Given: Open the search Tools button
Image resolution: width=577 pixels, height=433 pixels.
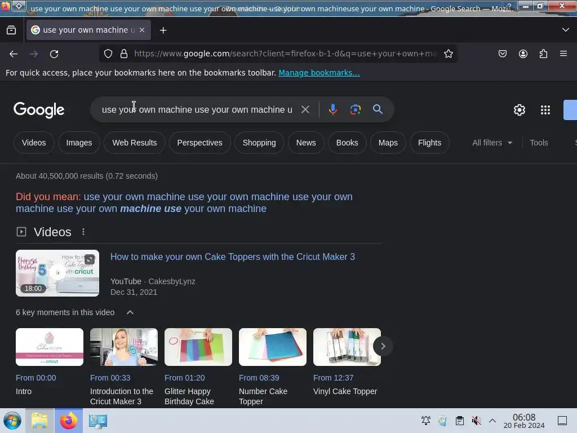Looking at the screenshot, I should [539, 143].
